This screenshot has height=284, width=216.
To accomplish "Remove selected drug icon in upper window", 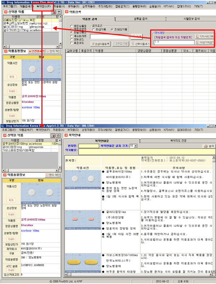I will 53,12.
